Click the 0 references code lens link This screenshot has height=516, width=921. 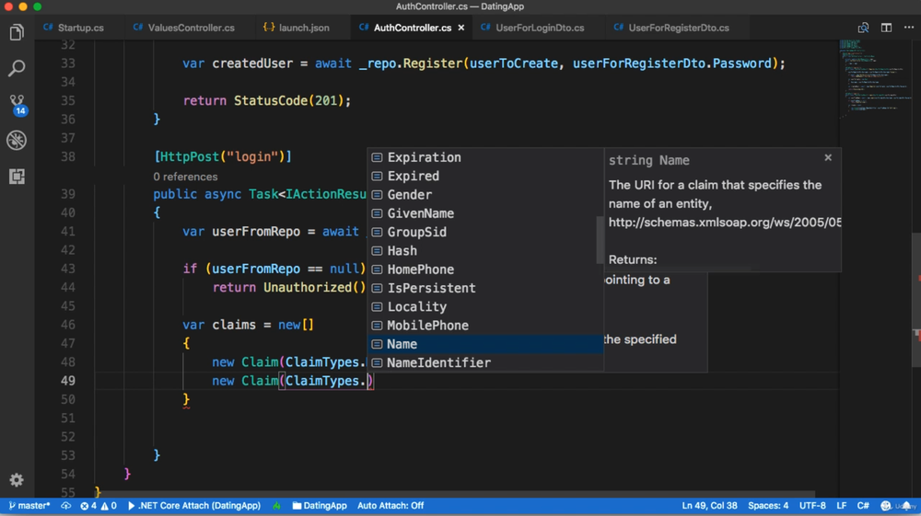pyautogui.click(x=185, y=177)
